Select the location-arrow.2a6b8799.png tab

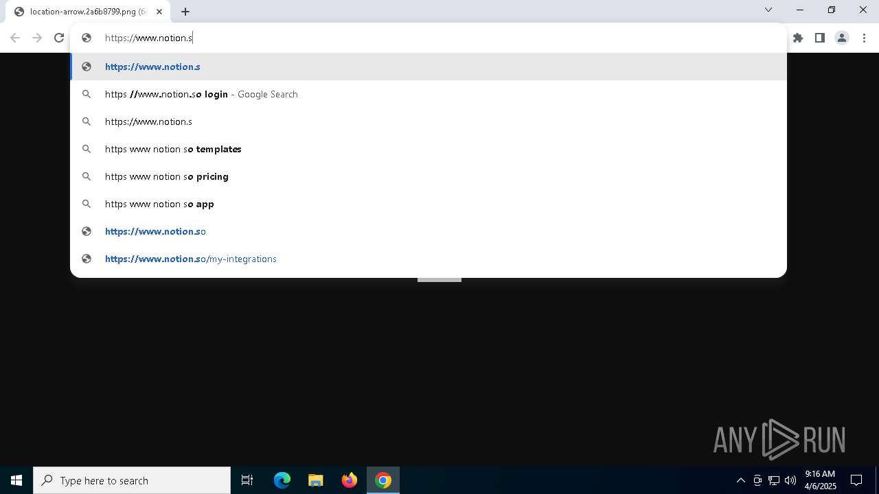click(x=88, y=12)
